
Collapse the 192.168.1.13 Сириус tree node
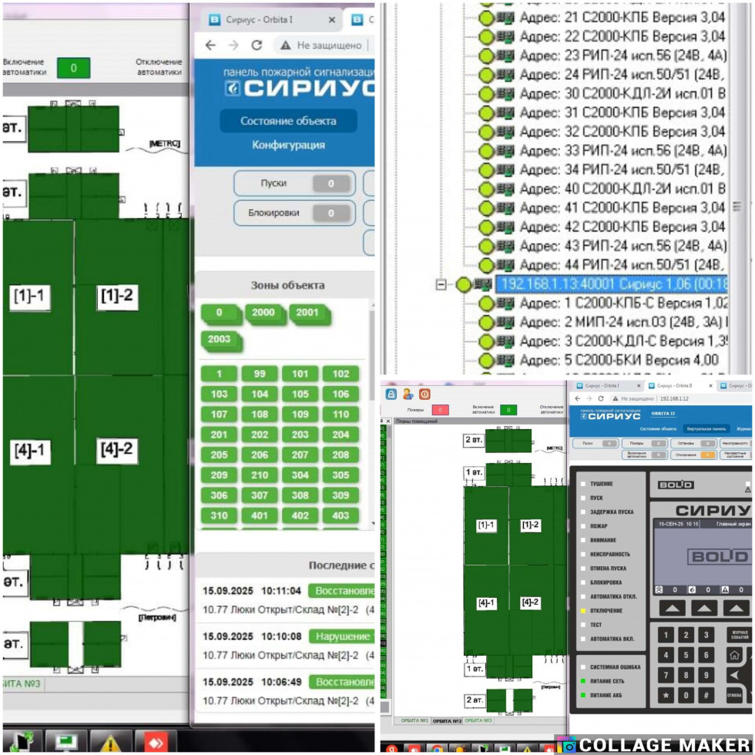pos(441,284)
